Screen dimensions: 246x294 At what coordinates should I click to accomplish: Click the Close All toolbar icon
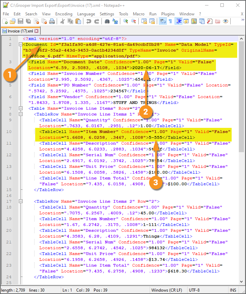[44, 22]
